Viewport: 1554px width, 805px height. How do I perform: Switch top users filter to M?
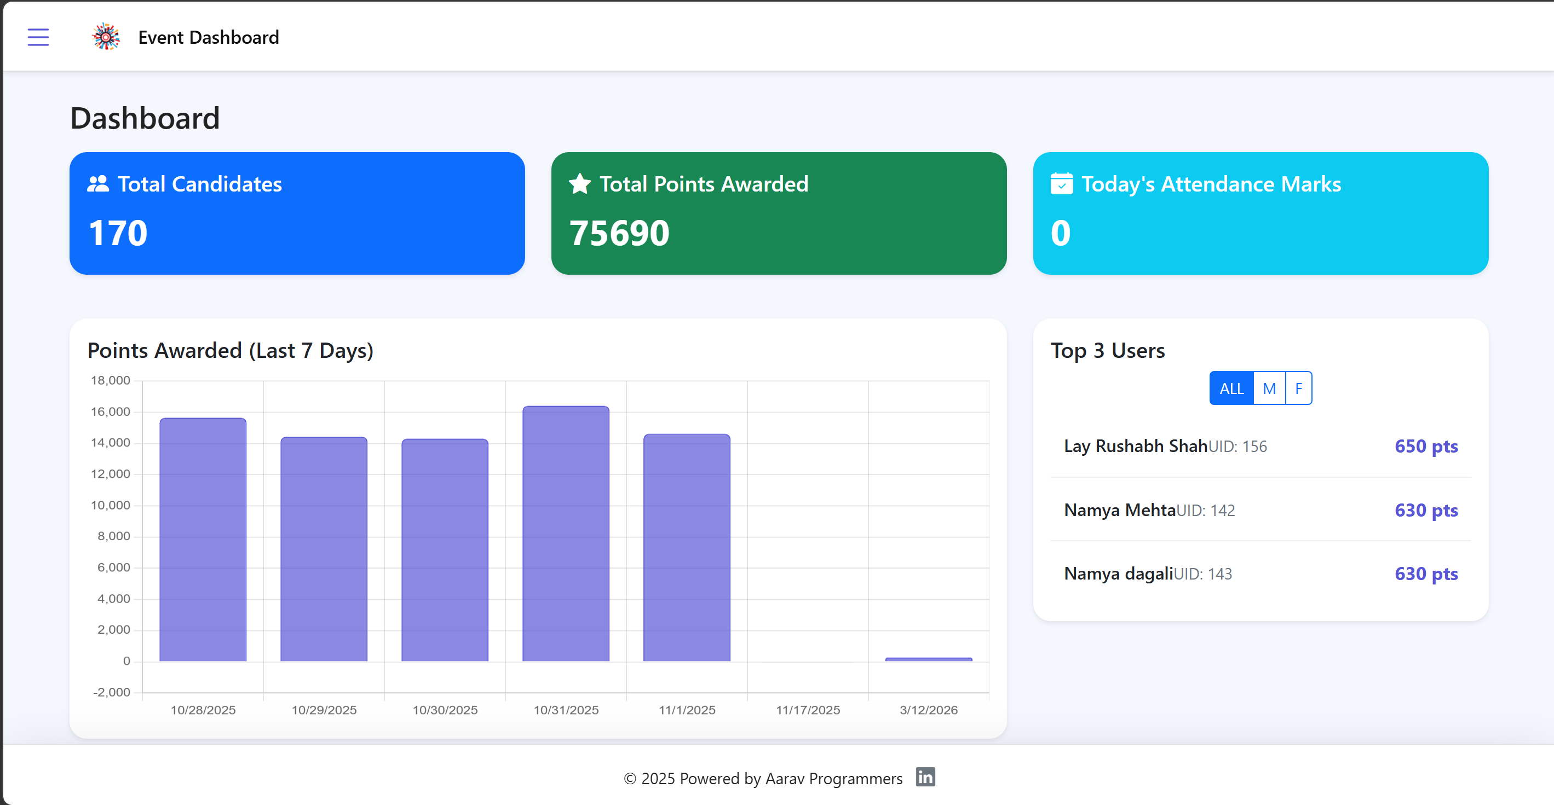[1269, 389]
